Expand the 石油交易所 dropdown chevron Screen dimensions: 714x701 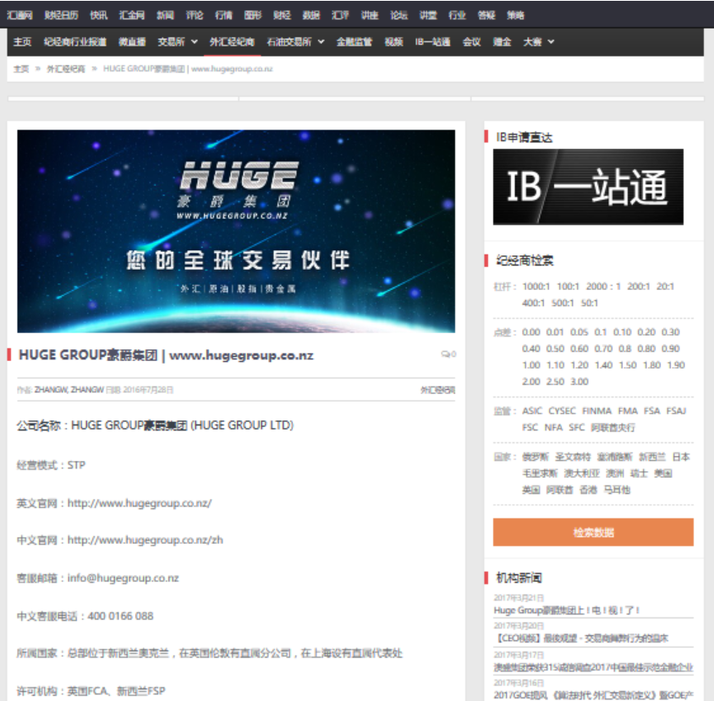(321, 42)
